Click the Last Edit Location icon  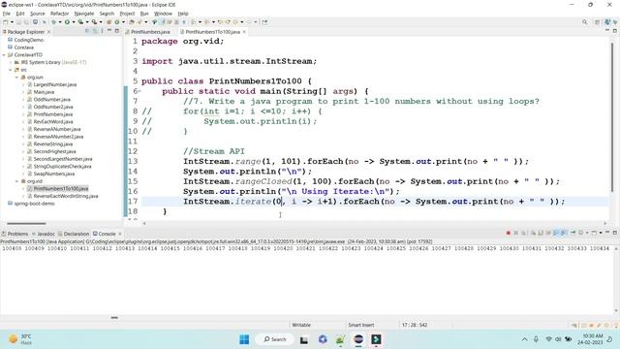220,22
